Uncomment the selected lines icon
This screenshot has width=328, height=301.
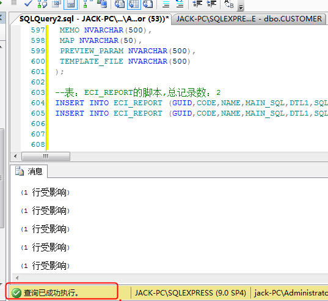[x=180, y=4]
